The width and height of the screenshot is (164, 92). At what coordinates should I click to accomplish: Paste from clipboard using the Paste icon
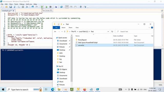tap(23, 7)
